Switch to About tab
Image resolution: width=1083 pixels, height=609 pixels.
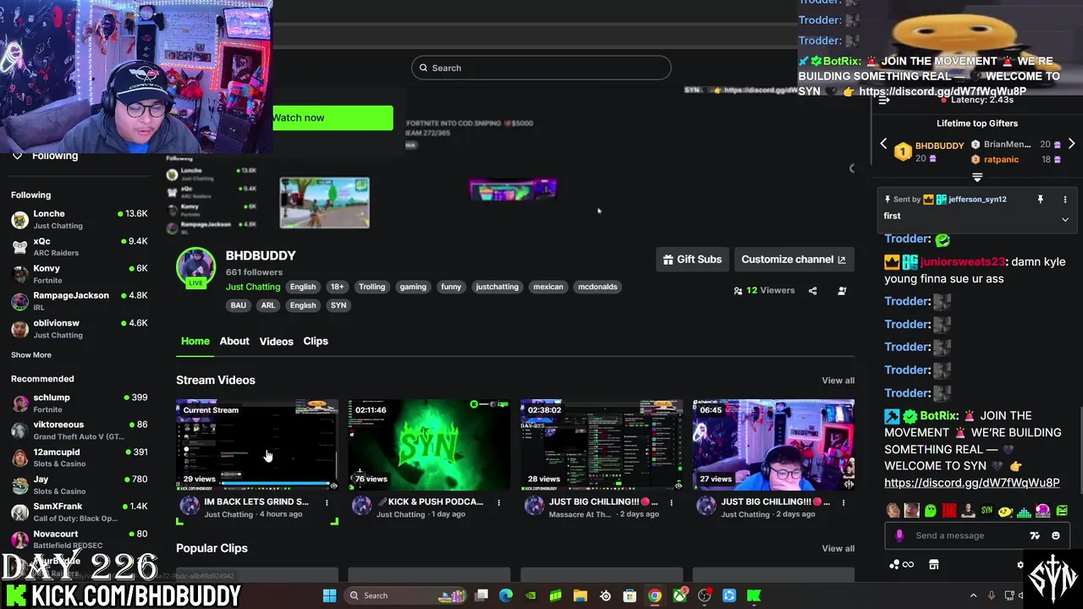pos(234,341)
